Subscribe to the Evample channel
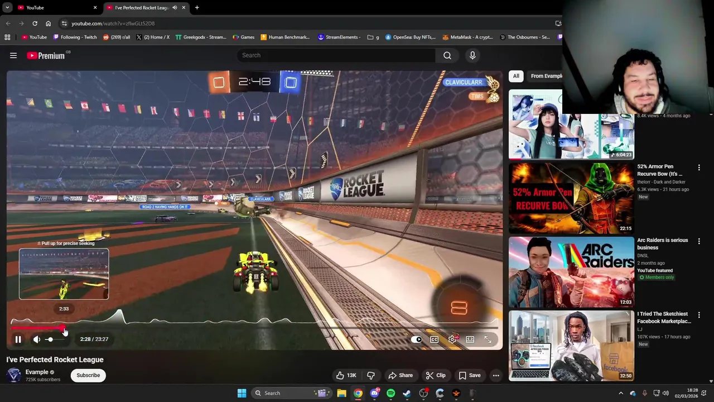This screenshot has width=714, height=402. [88, 375]
